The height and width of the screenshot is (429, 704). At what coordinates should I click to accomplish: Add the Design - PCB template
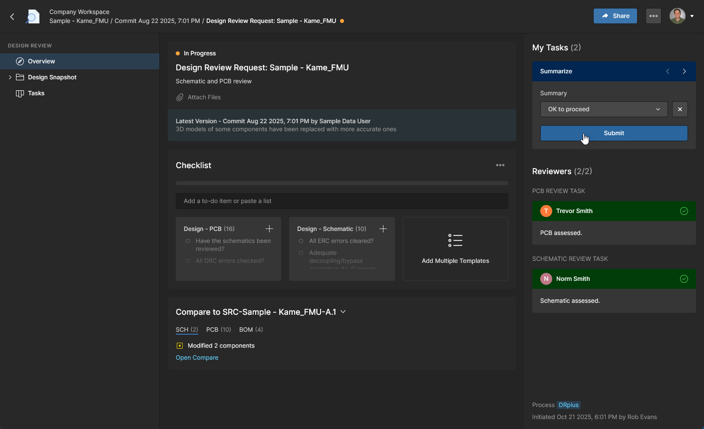[269, 229]
